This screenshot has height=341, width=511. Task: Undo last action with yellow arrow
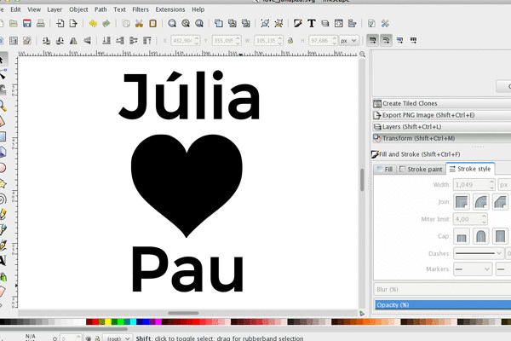tap(93, 24)
